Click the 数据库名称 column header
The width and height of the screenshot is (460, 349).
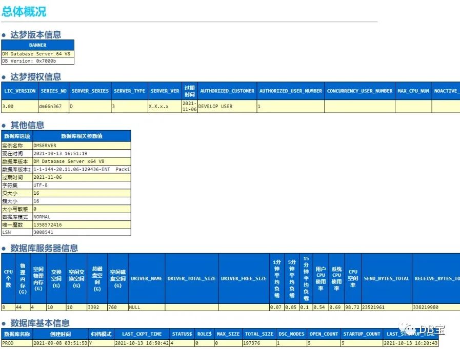point(17,334)
